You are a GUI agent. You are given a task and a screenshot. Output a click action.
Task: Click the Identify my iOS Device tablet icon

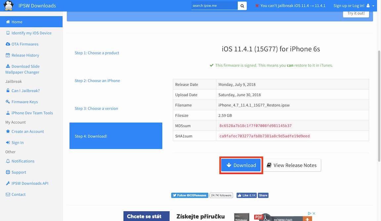point(8,33)
